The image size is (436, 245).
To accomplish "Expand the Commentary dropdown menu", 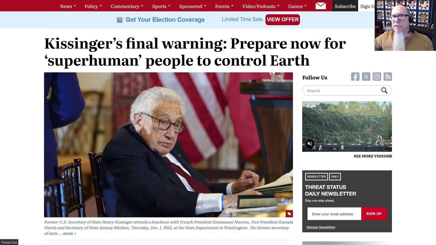I will coord(127,6).
